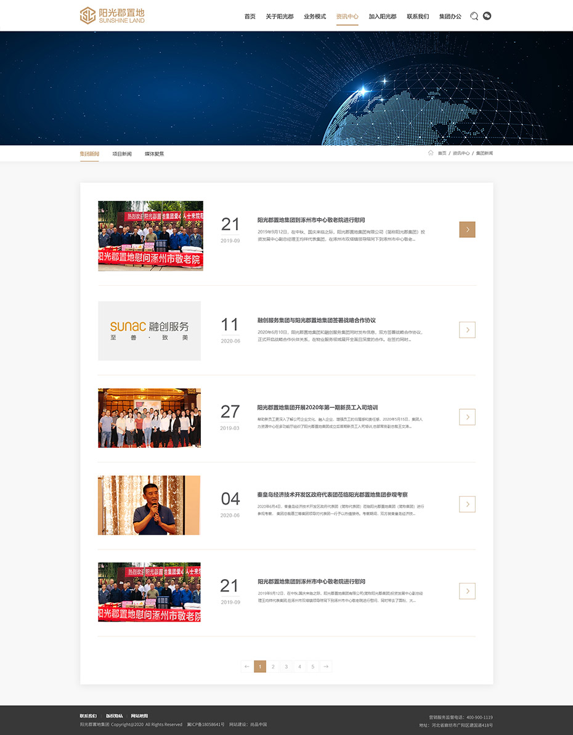Switch to the 媒体聚焦 tab
This screenshot has height=735, width=573.
[155, 153]
